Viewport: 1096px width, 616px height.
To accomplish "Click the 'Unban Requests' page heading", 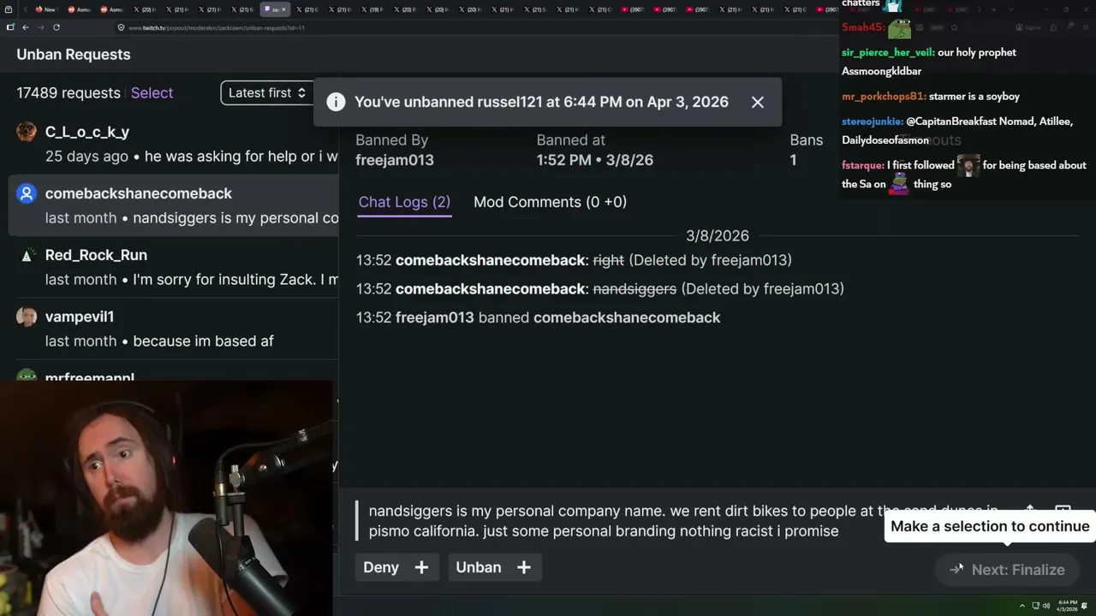I will 74,54.
